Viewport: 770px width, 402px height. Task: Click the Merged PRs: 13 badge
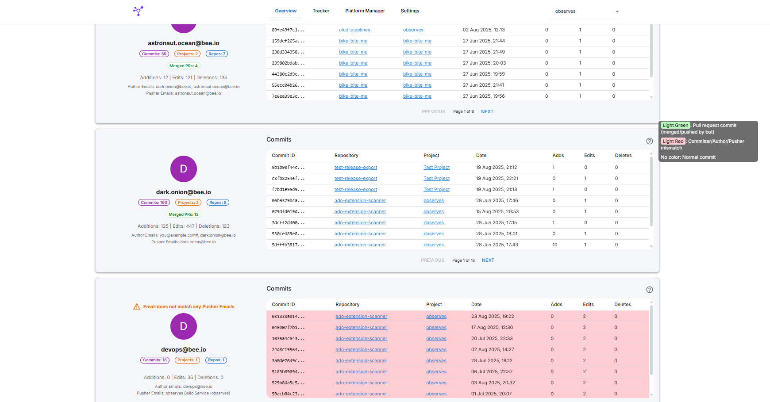tap(183, 214)
